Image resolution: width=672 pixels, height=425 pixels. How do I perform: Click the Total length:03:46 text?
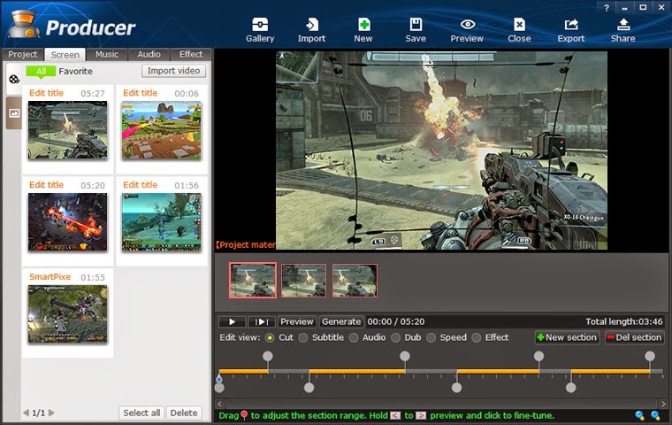624,321
